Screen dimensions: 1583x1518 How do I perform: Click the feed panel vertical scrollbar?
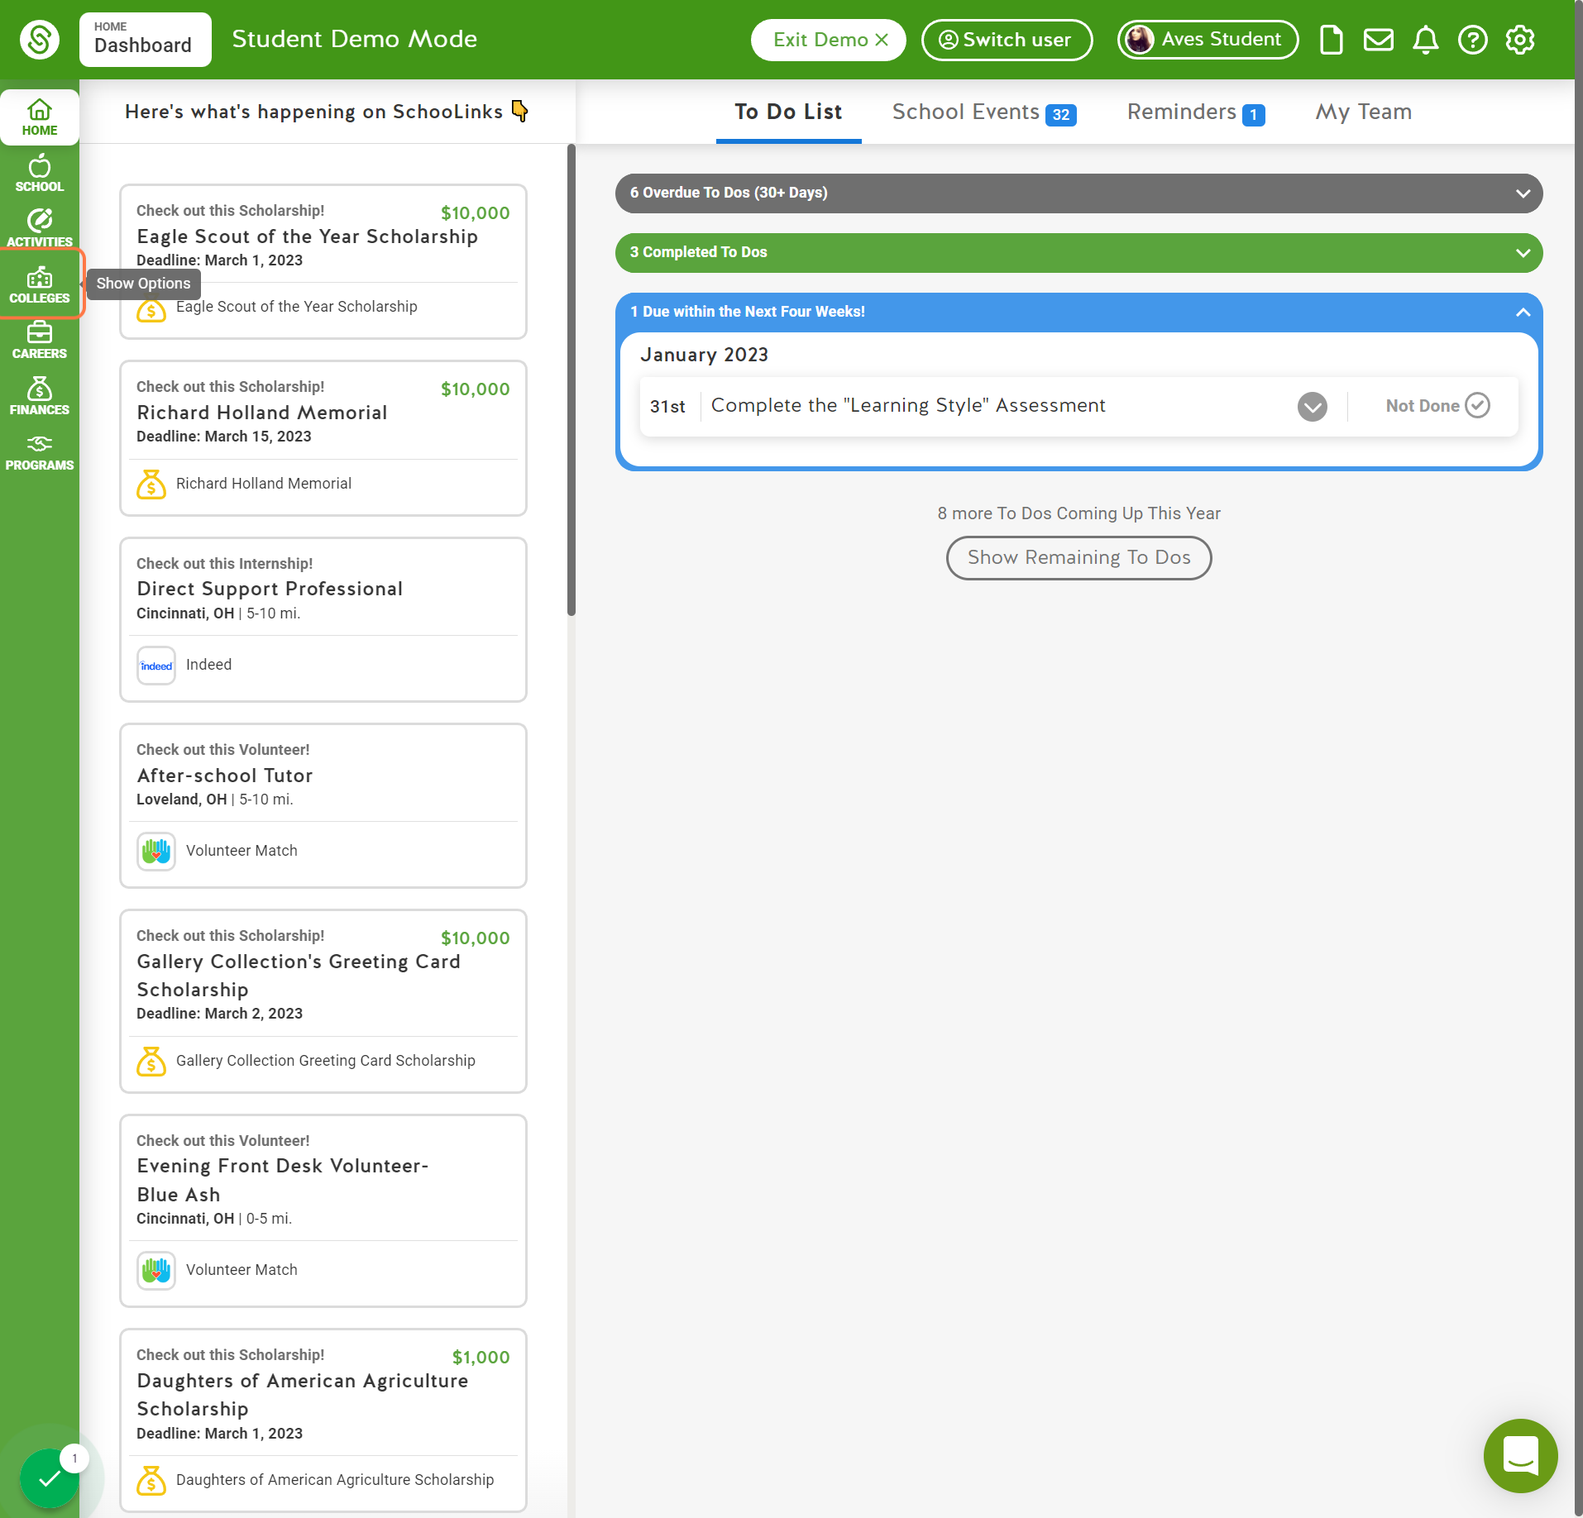[571, 380]
